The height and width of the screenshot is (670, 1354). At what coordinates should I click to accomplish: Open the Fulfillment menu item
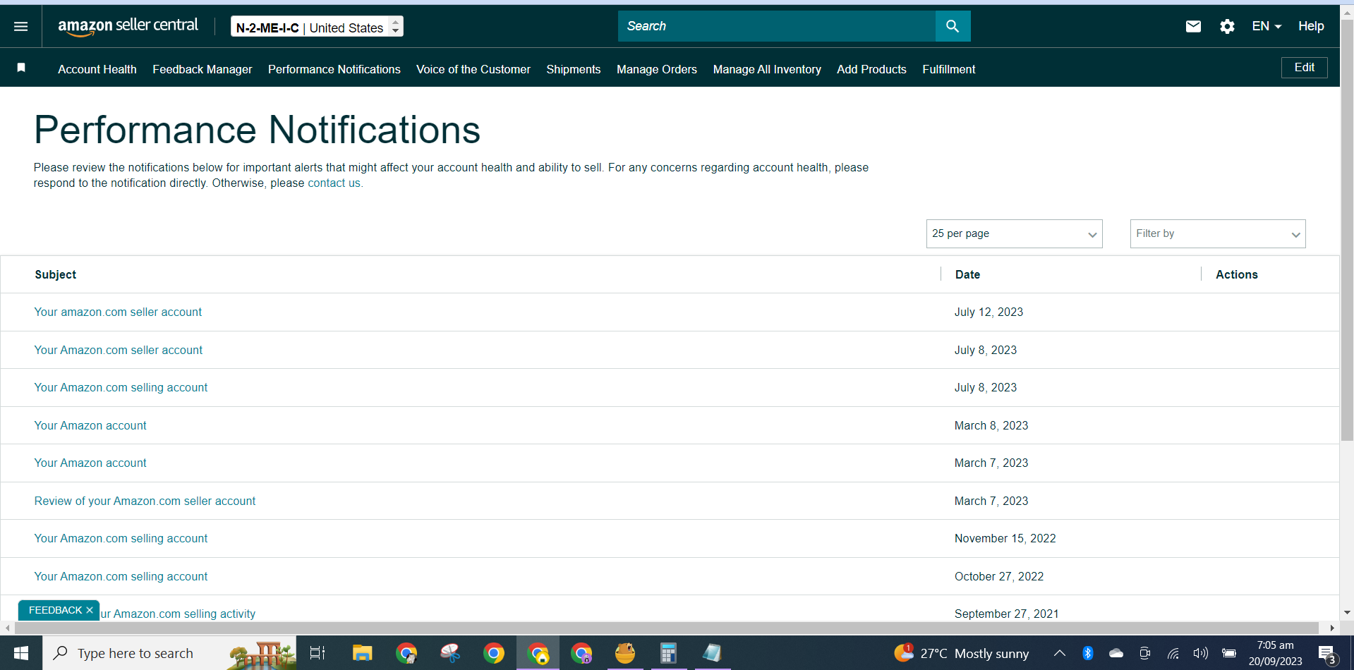coord(949,69)
